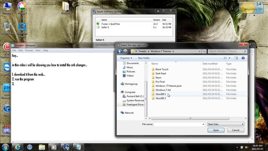The image size is (268, 151).
Task: Open Notepad's File menu
Action: [x=14, y=50]
